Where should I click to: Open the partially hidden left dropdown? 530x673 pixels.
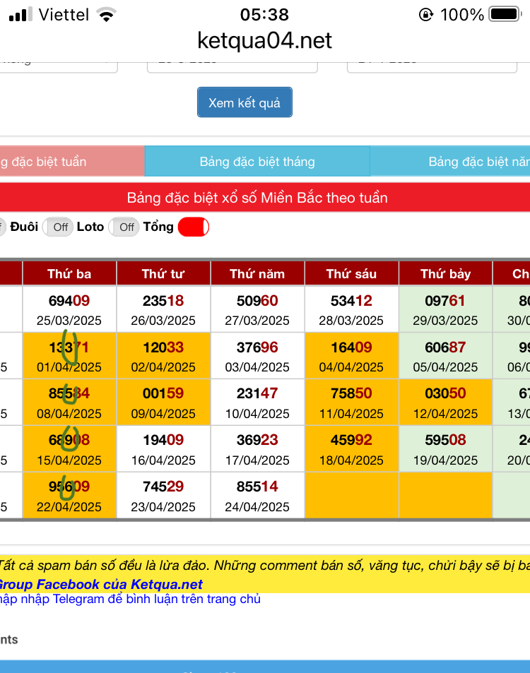pyautogui.click(x=58, y=65)
